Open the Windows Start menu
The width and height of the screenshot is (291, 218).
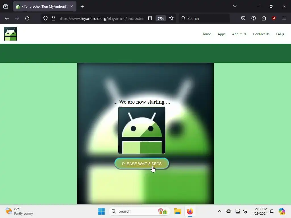pyautogui.click(x=101, y=211)
